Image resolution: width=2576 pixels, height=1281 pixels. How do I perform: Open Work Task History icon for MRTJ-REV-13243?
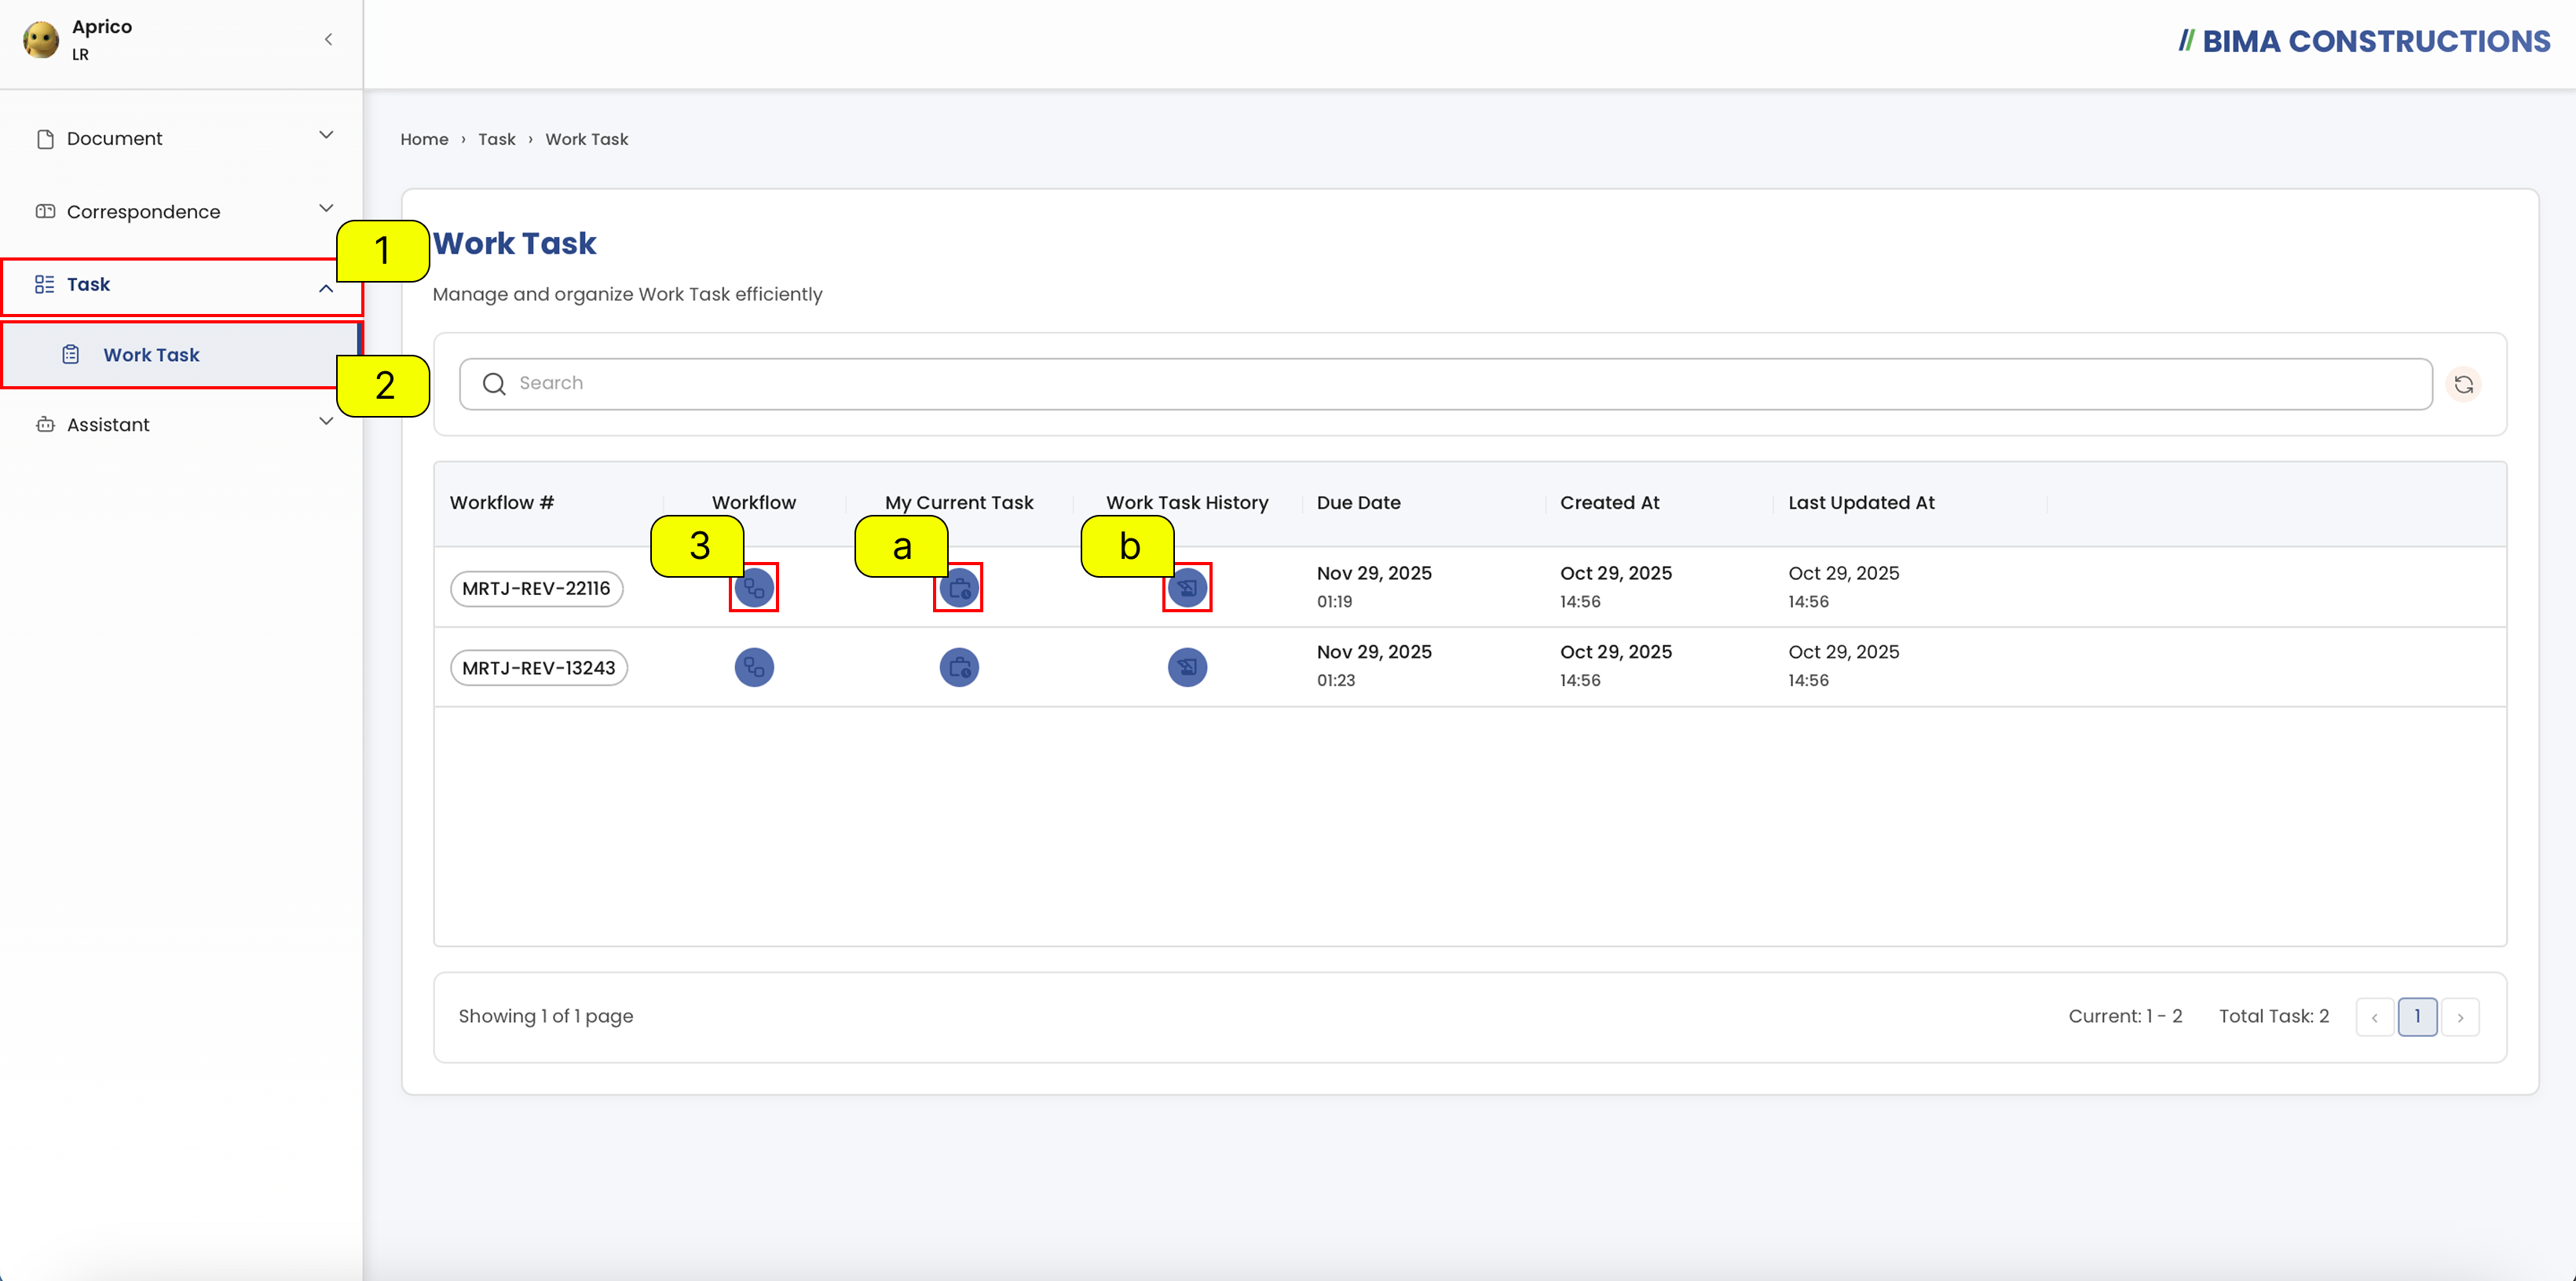pos(1187,666)
